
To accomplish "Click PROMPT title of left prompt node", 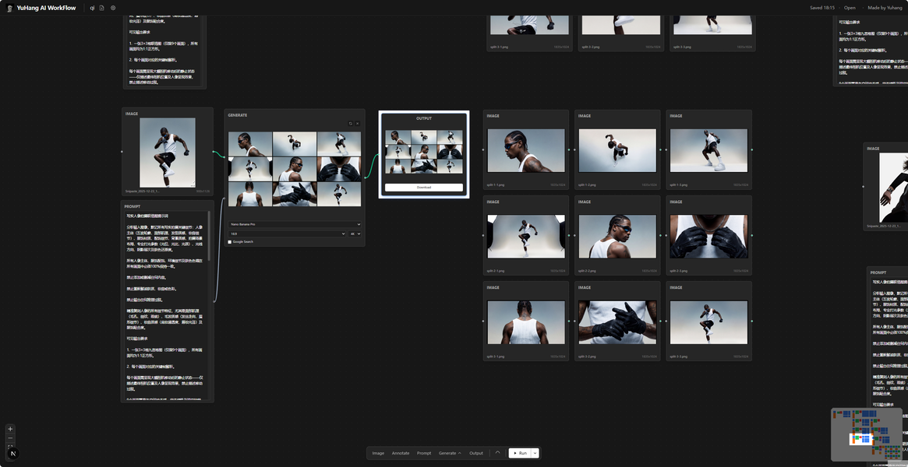I will coord(132,206).
